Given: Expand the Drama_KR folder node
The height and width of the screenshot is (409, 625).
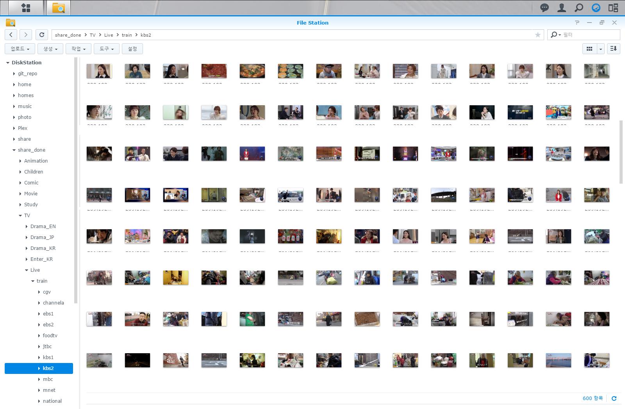Looking at the screenshot, I should click(x=27, y=248).
